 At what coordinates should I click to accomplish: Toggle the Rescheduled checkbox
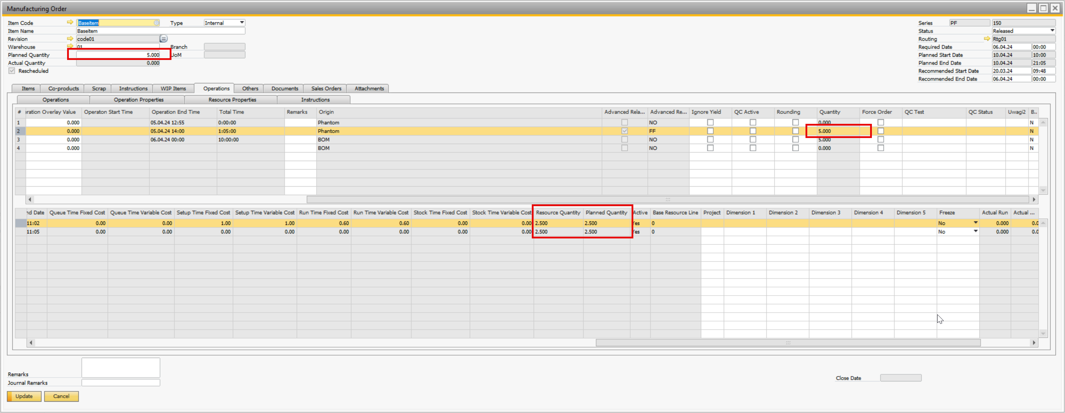(12, 70)
